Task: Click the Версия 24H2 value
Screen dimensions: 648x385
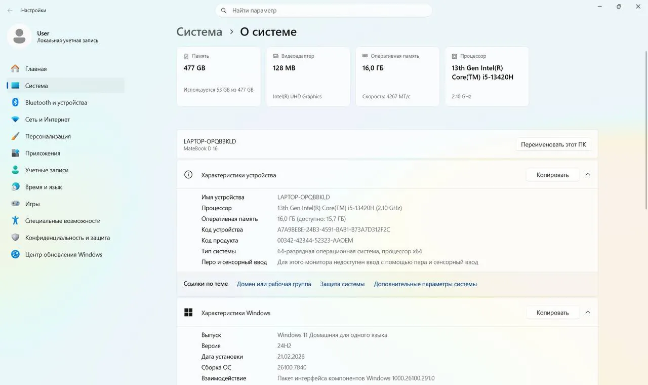Action: (x=285, y=345)
